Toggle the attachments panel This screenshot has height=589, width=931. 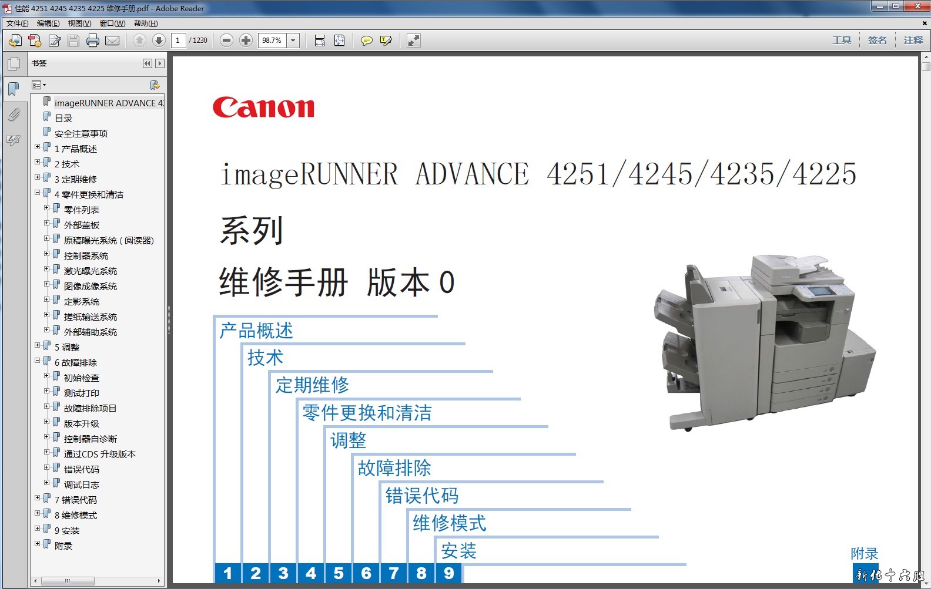click(14, 114)
